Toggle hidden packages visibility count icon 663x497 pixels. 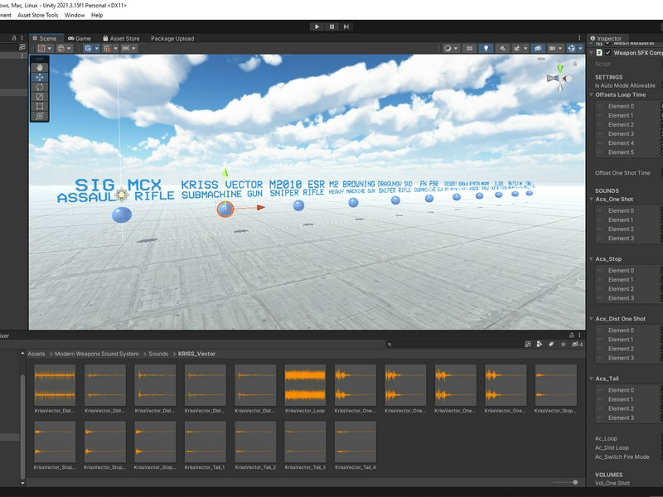coord(577,345)
